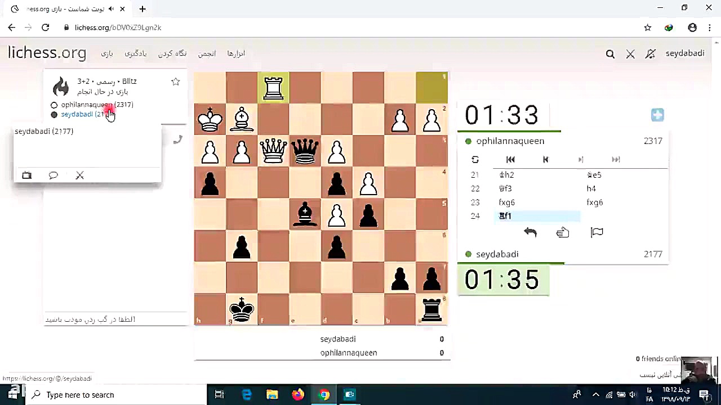721x405 pixels.
Task: Jump to the last move icon
Action: click(x=616, y=160)
